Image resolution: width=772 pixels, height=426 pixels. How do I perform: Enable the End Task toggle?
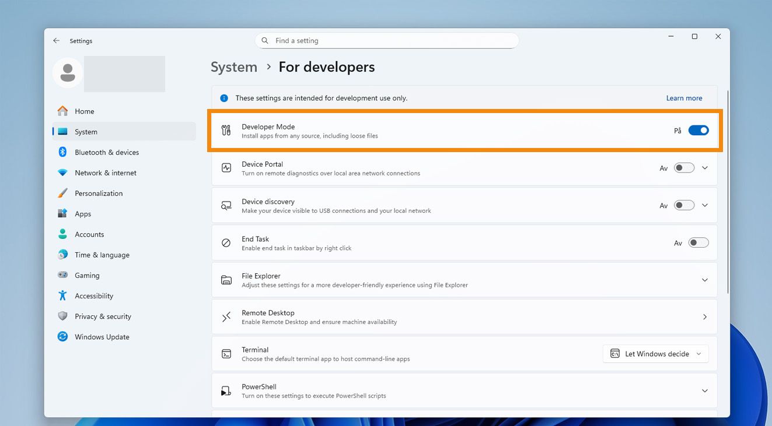[x=698, y=243]
